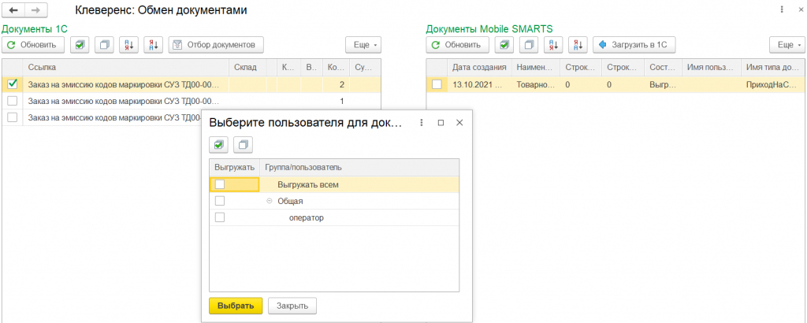Viewport: 807px width, 323px height.
Task: Check all Mobile SMARTS documents
Action: coord(504,45)
